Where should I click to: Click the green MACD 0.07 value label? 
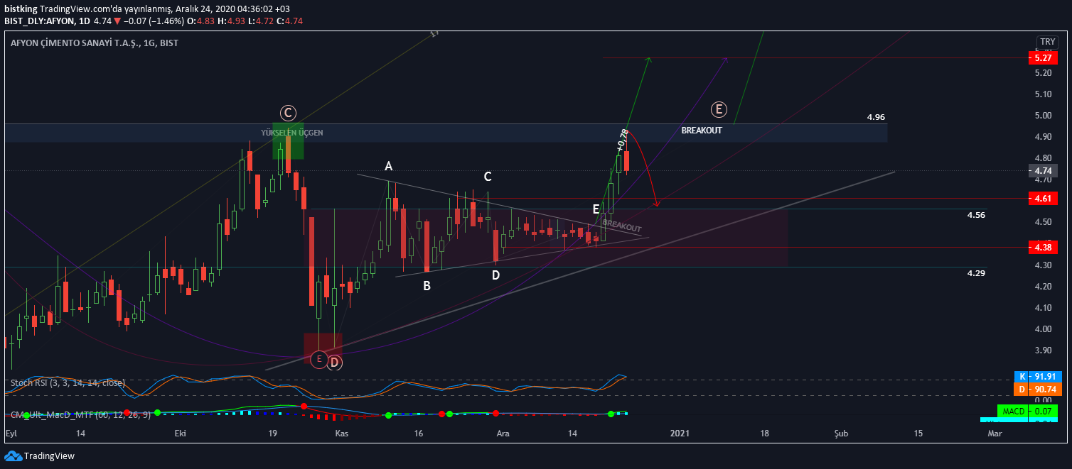[x=1028, y=411]
